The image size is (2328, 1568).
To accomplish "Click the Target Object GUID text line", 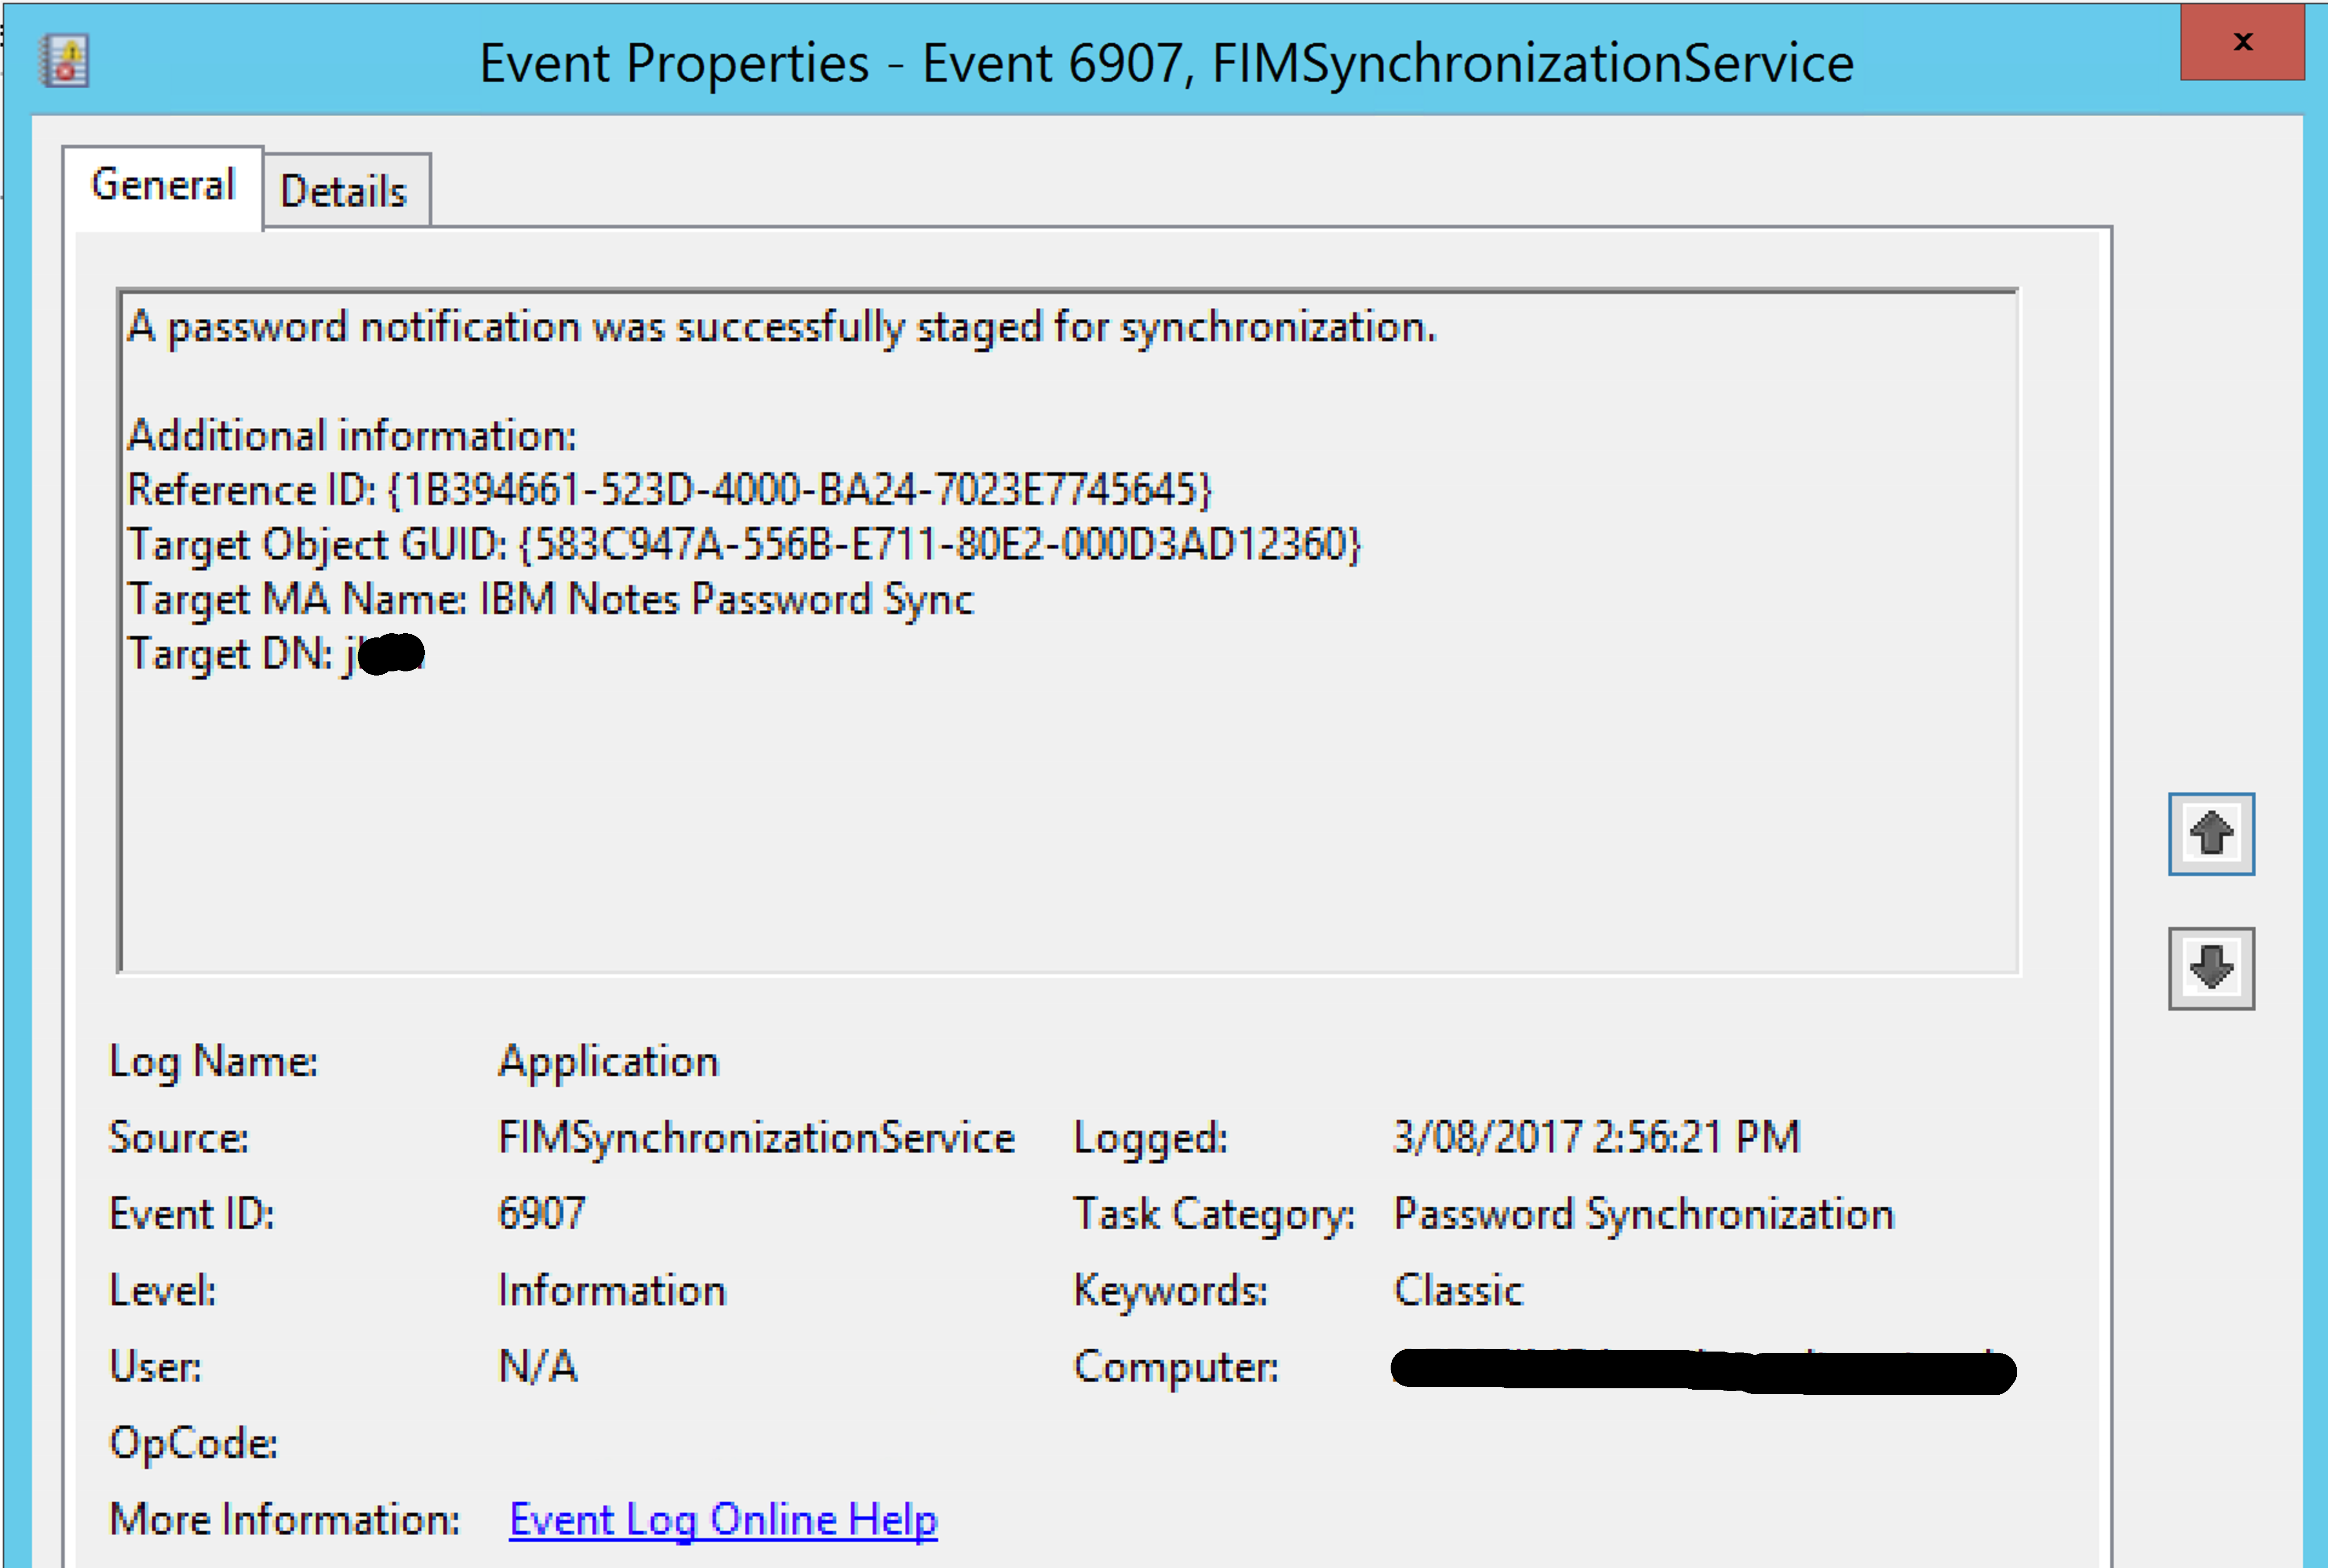I will pos(743,545).
